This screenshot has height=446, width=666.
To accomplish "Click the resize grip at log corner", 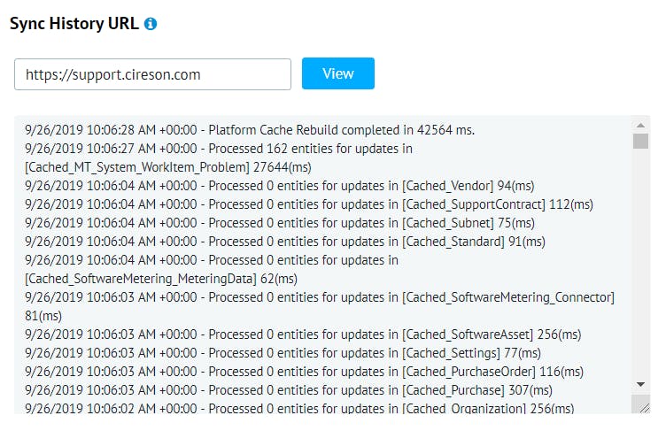I will 644,407.
